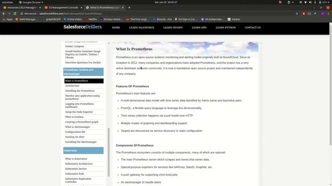Open Creating a Prometheus graph link

pos(82,122)
